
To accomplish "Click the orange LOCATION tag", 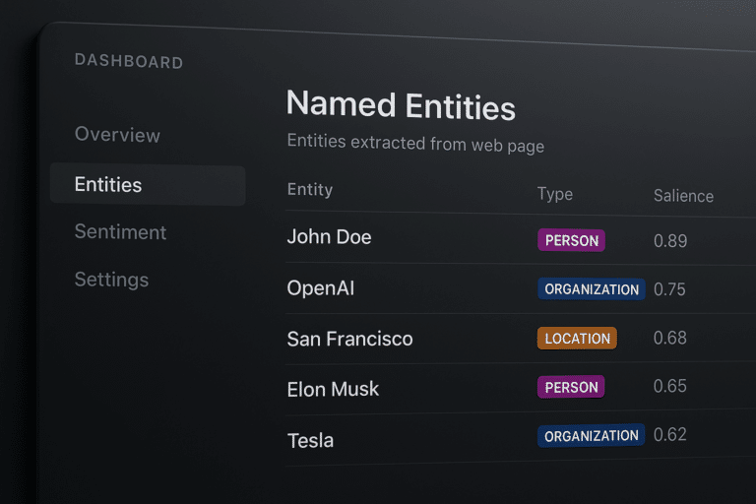I will pyautogui.click(x=578, y=339).
